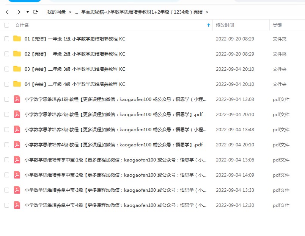Check the box for 培养2级·教程 pdf

pyautogui.click(x=6, y=115)
